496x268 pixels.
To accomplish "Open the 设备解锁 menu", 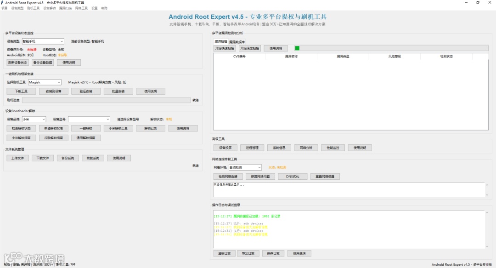I will [49, 8].
